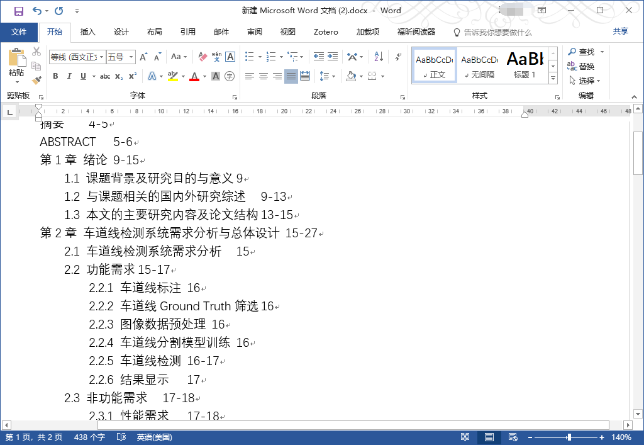Switch to the Design tab

point(121,32)
